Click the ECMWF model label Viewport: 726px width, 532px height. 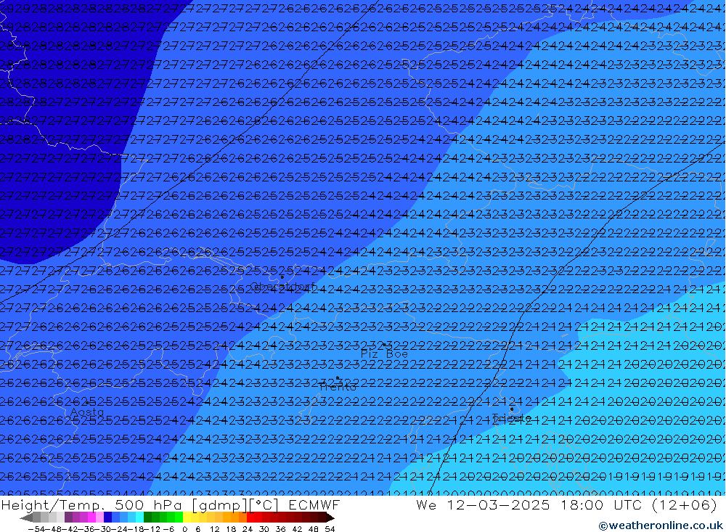(314, 505)
